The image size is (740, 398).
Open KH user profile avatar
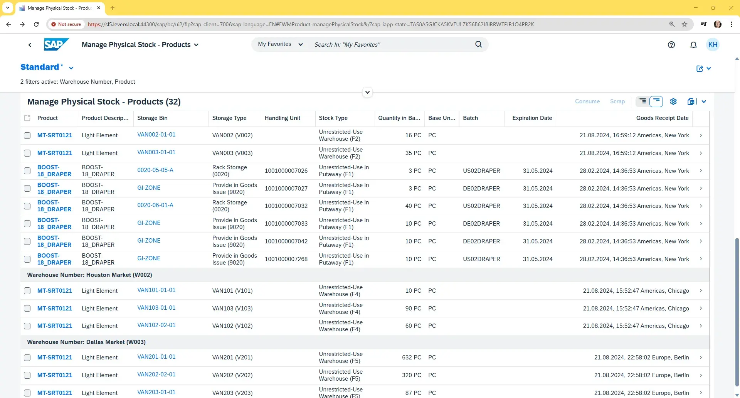click(x=713, y=45)
